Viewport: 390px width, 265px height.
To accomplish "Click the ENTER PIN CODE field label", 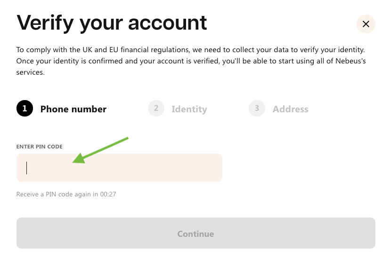I will click(39, 147).
